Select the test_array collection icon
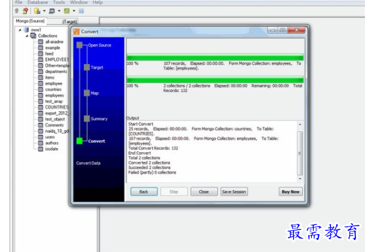 pos(40,101)
